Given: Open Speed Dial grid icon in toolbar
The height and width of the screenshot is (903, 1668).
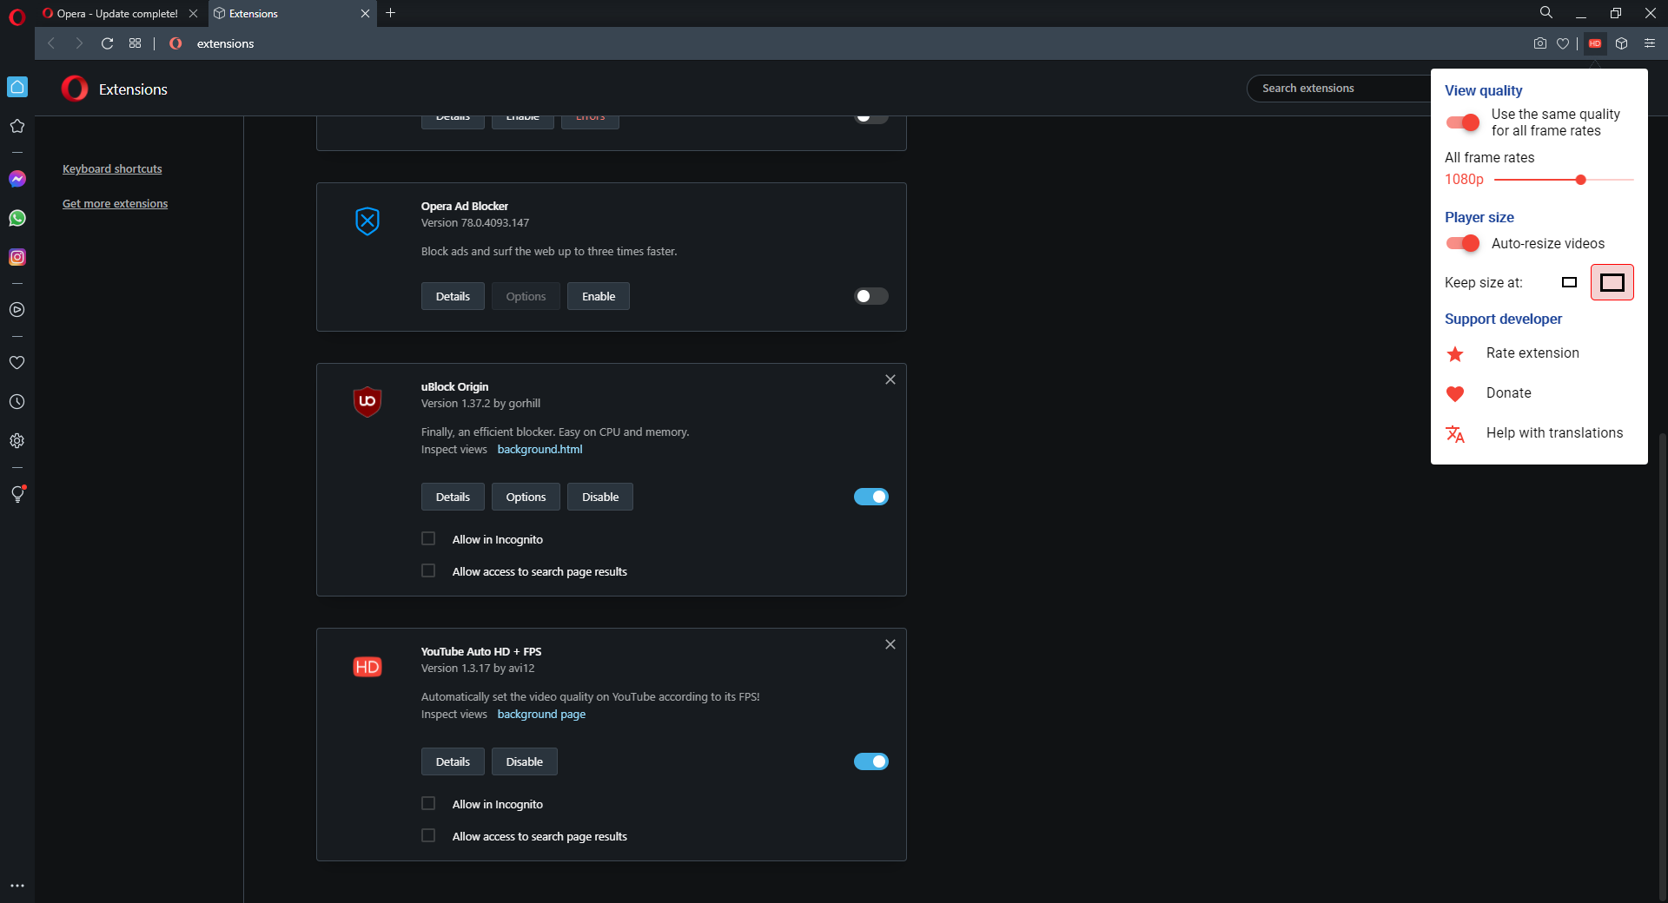Looking at the screenshot, I should click(x=136, y=43).
